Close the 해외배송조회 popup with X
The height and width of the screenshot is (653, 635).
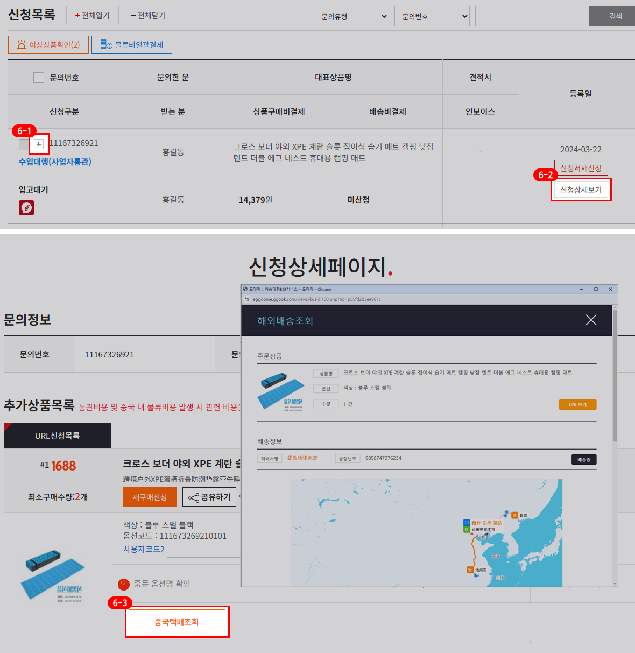590,320
